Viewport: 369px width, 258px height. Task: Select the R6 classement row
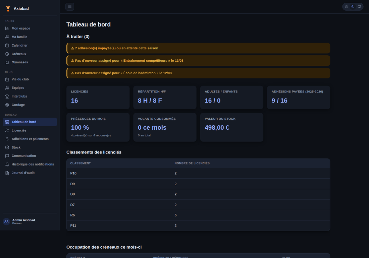[198, 215]
